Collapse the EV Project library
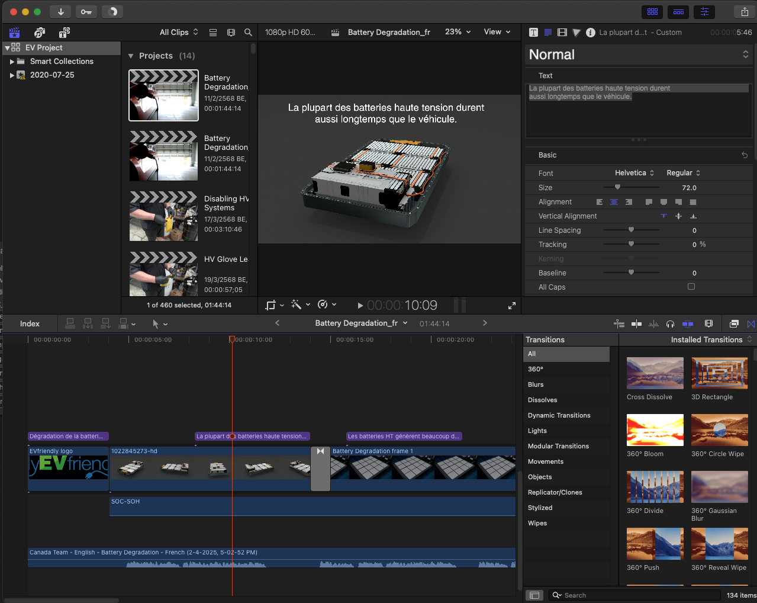Viewport: 757px width, 603px height. tap(7, 48)
